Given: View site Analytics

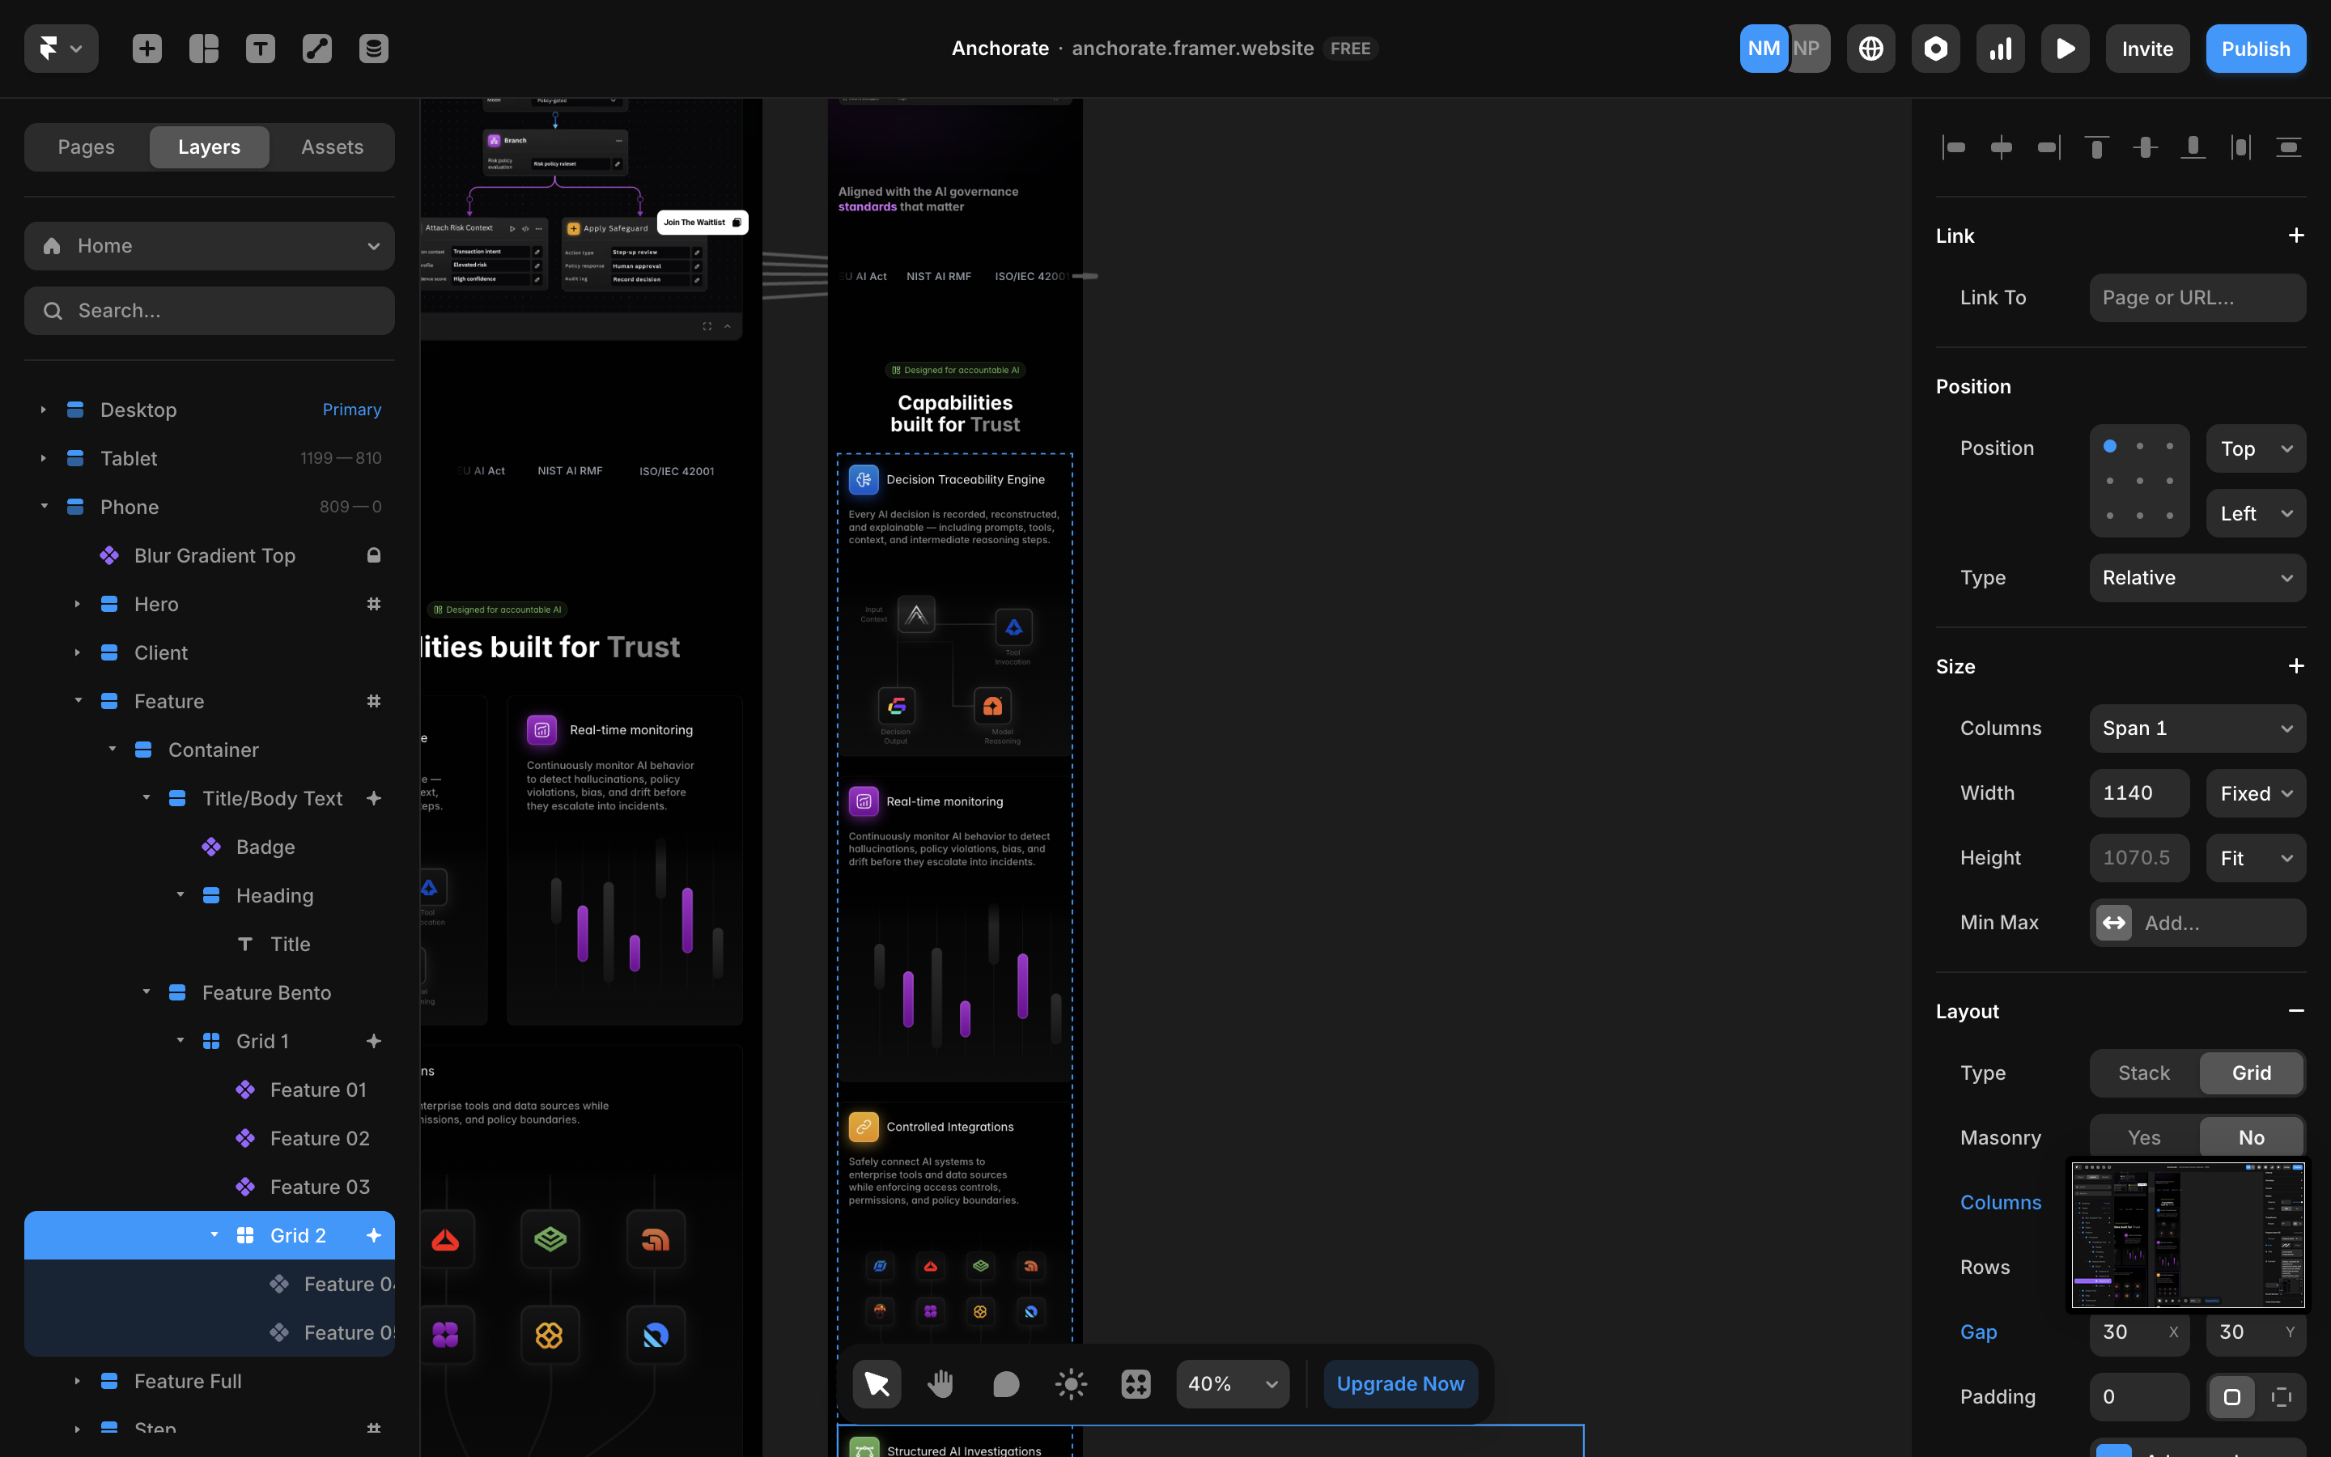Looking at the screenshot, I should point(2000,49).
